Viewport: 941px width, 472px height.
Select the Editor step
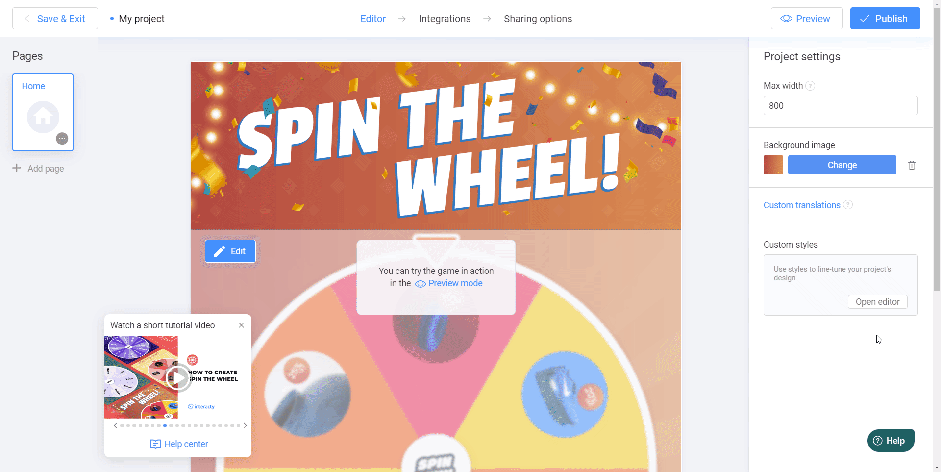(373, 19)
